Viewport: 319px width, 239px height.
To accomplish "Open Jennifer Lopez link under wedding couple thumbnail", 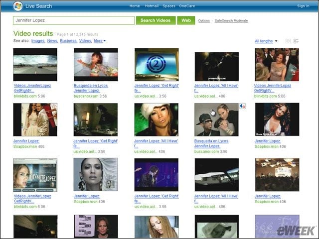I will click(x=26, y=141).
